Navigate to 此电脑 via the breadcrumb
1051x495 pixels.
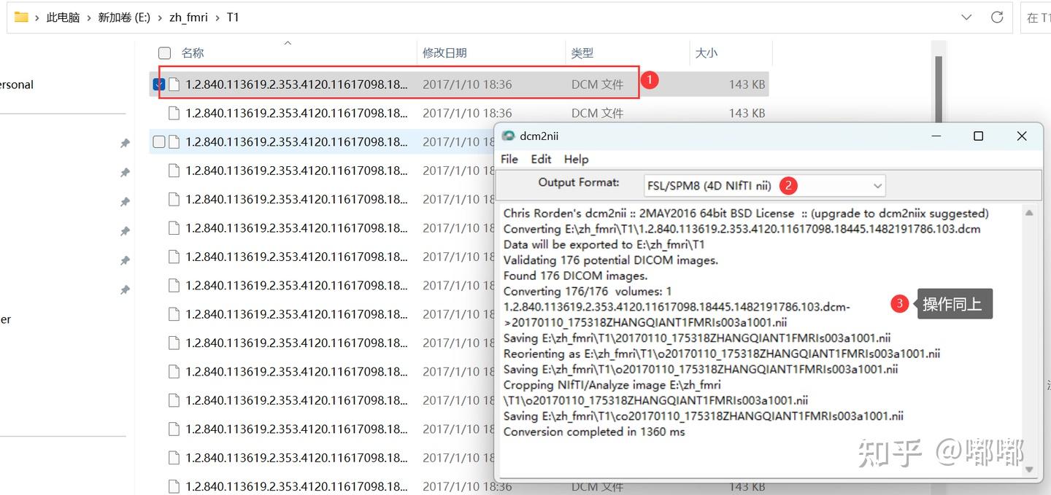63,17
